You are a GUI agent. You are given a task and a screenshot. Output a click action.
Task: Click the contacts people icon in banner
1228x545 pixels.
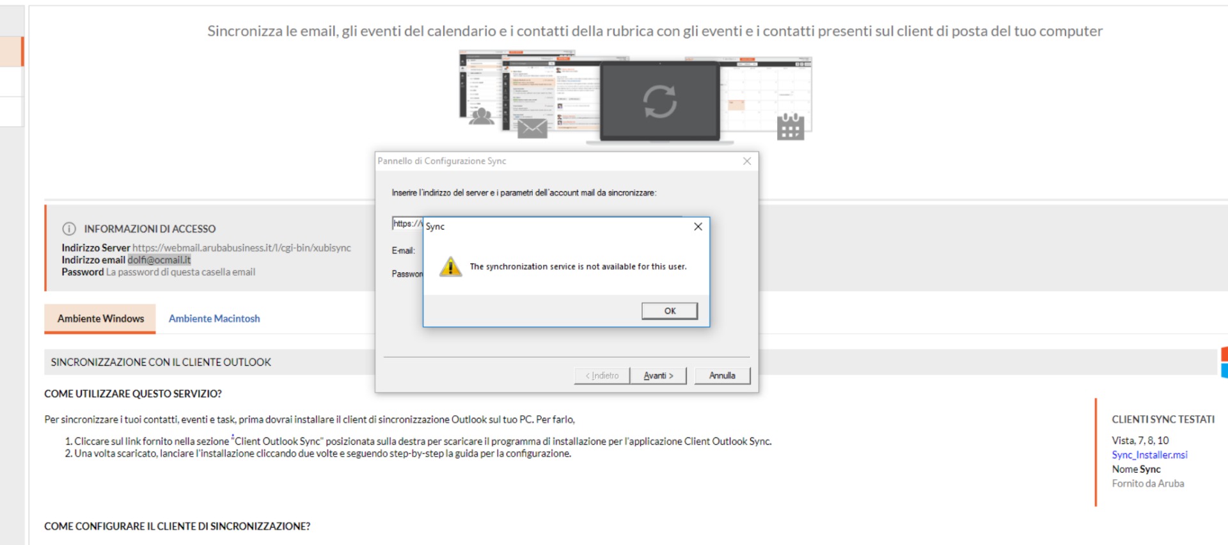(481, 116)
